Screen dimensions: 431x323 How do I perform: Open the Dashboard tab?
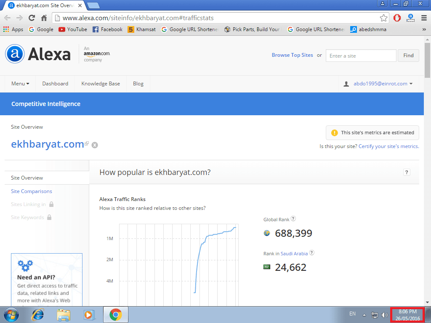pos(55,84)
